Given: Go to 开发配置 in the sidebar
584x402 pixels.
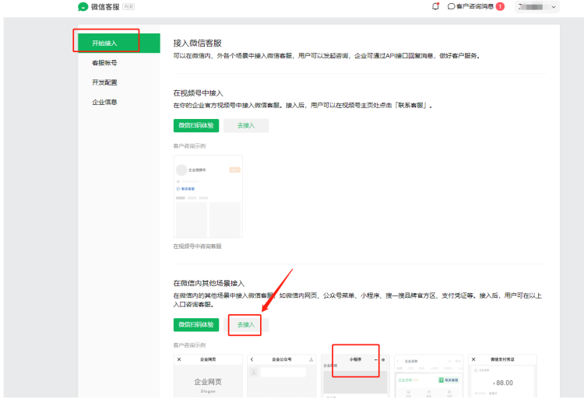Looking at the screenshot, I should 104,82.
